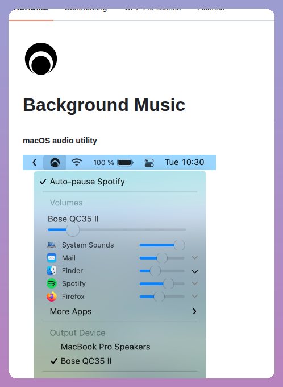Viewport: 283px width, 387px height.
Task: Click the Finder label text
Action: pyautogui.click(x=72, y=270)
